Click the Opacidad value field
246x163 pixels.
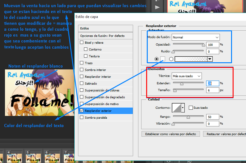[x=213, y=45]
